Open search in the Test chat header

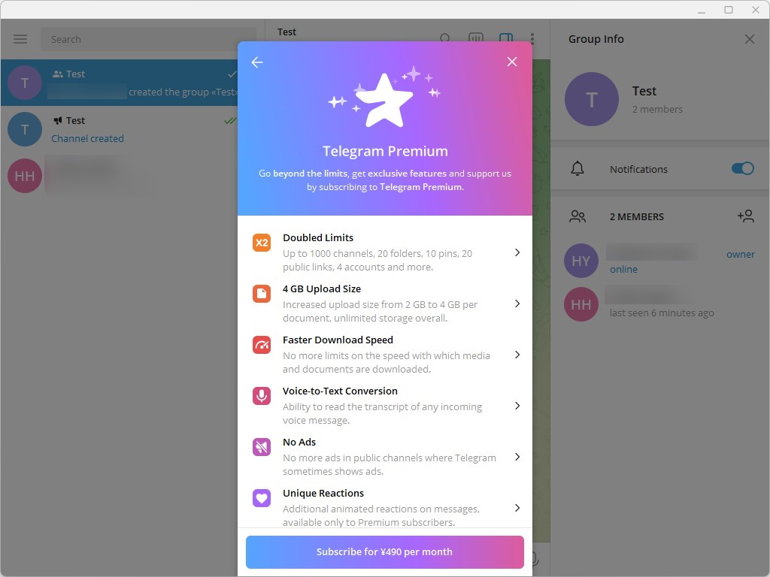(x=446, y=38)
